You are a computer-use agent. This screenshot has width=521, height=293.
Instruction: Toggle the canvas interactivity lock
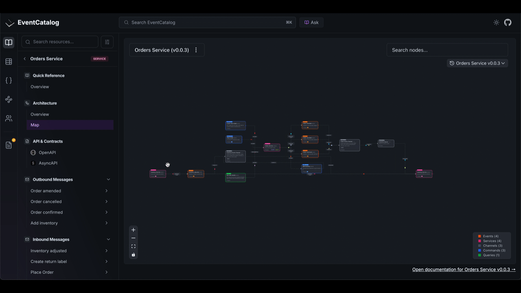coord(133,255)
